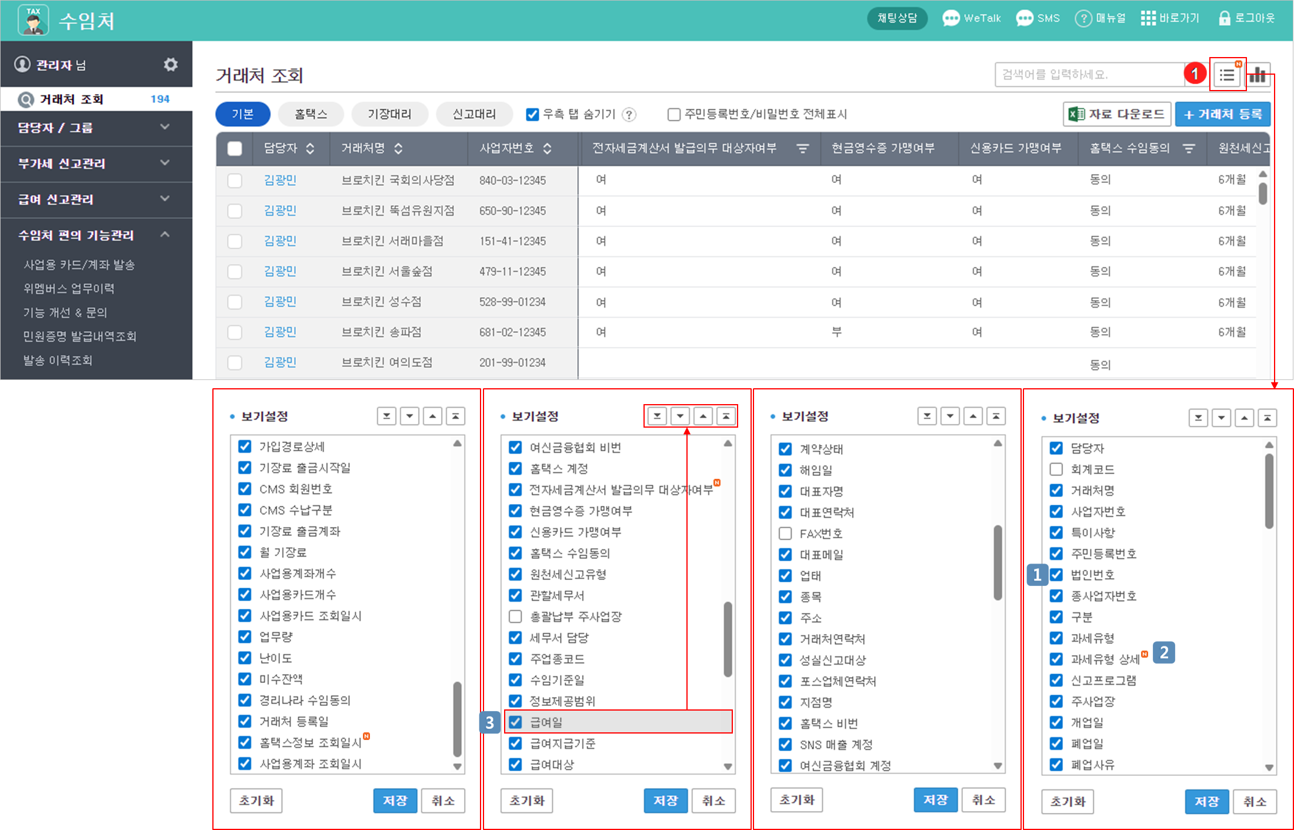
Task: Click scroll down arrow in first 보기설정 list
Action: 457,766
